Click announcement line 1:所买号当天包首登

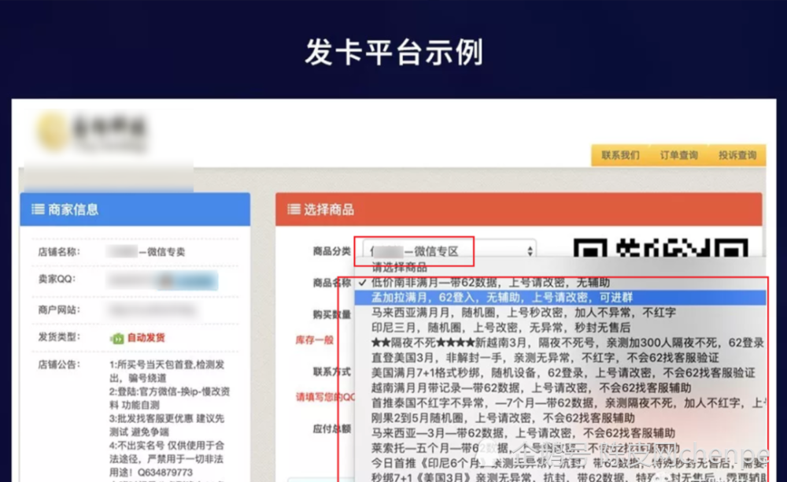point(167,371)
